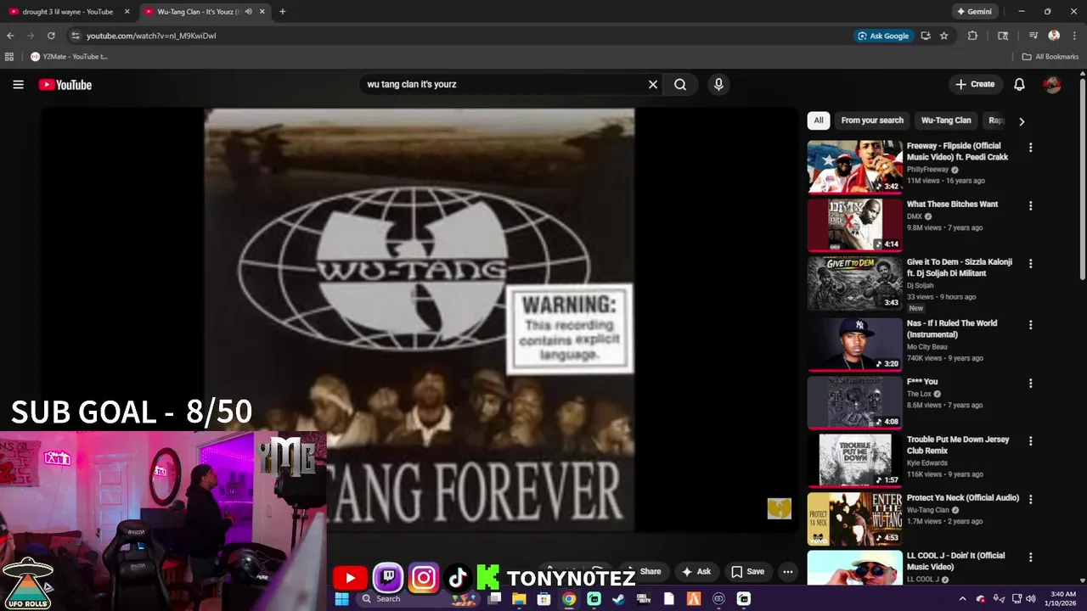The image size is (1087, 611).
Task: Open the YouTube account avatar menu
Action: 1052,84
